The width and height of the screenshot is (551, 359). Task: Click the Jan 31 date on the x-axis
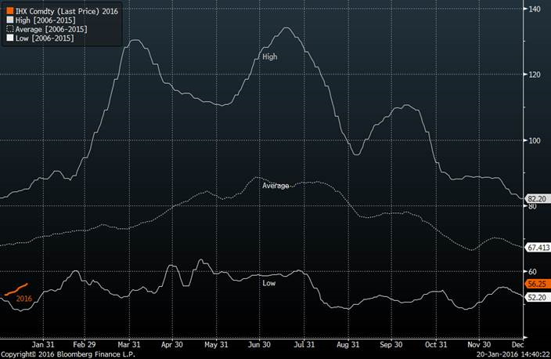(x=42, y=344)
